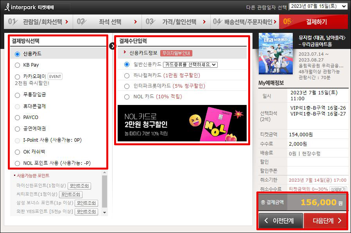The width and height of the screenshot is (351, 233).
Task: Select OK 캐쉬백 payment option
Action: (x=17, y=152)
